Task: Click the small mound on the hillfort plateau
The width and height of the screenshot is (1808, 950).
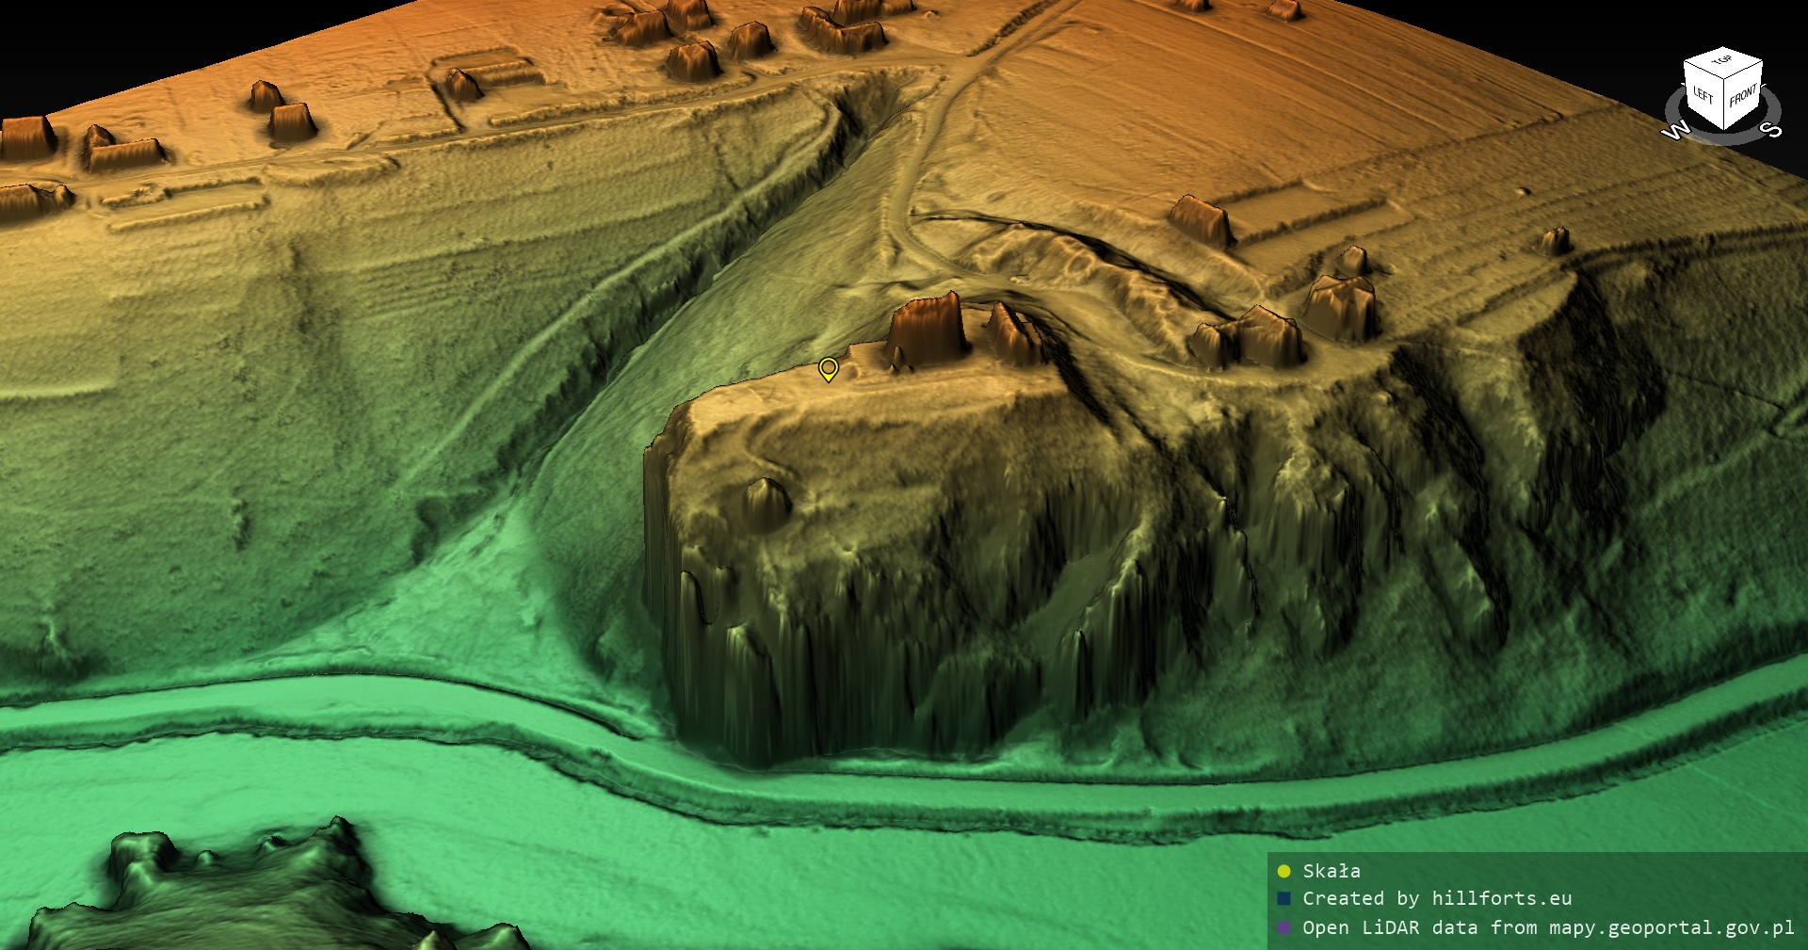Action: point(765,501)
